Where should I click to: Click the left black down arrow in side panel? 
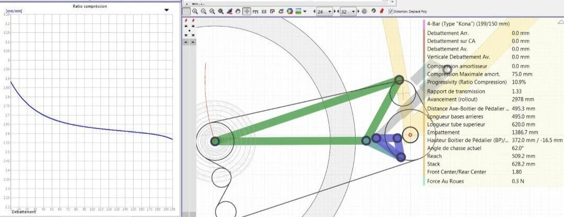click(x=186, y=35)
